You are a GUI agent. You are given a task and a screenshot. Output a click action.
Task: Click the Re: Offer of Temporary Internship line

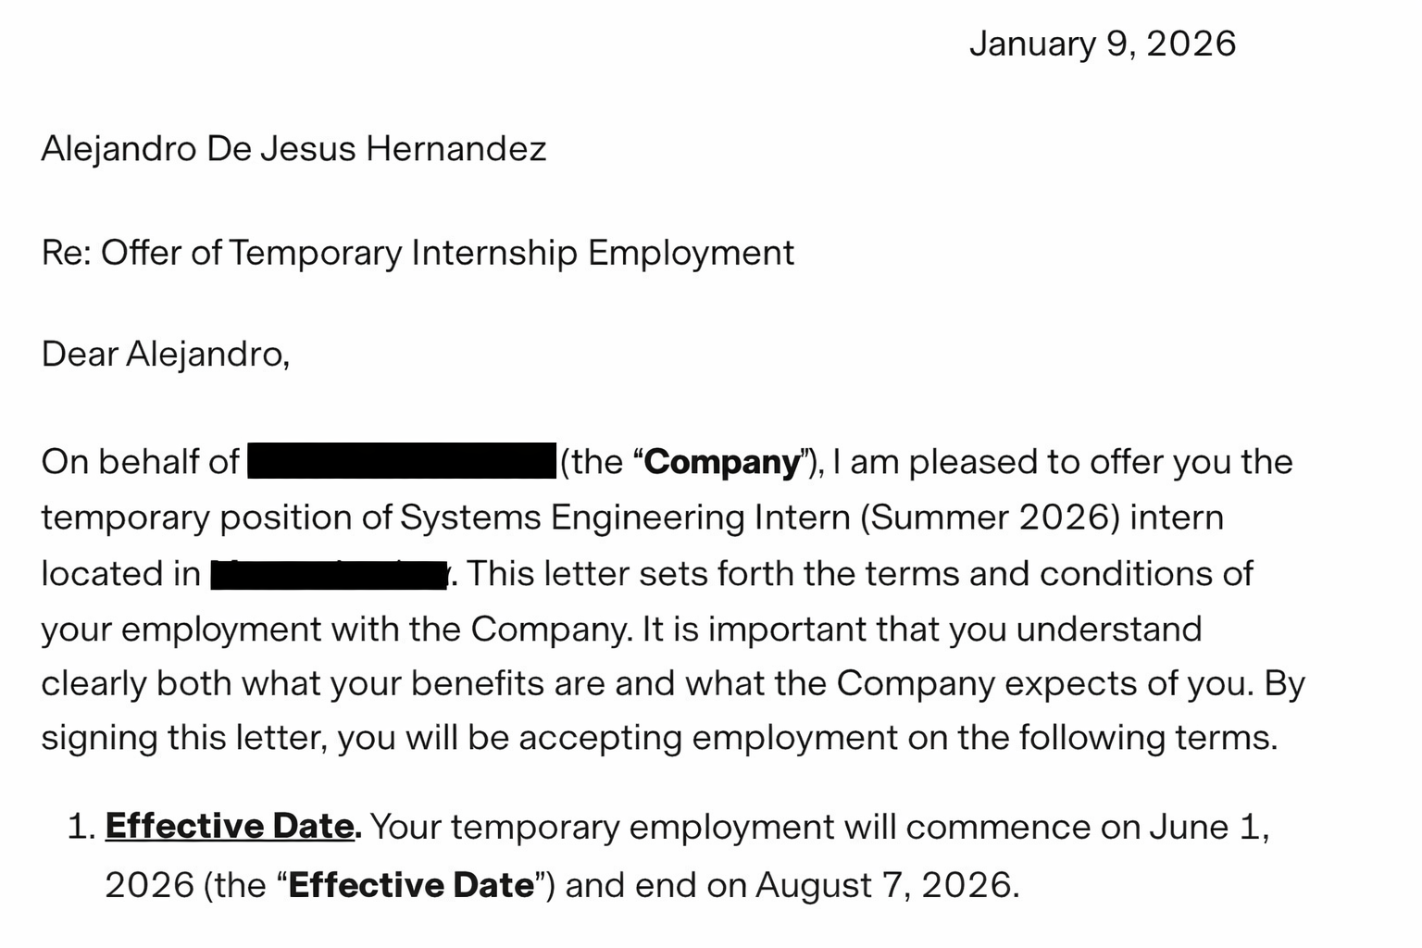pyautogui.click(x=418, y=253)
